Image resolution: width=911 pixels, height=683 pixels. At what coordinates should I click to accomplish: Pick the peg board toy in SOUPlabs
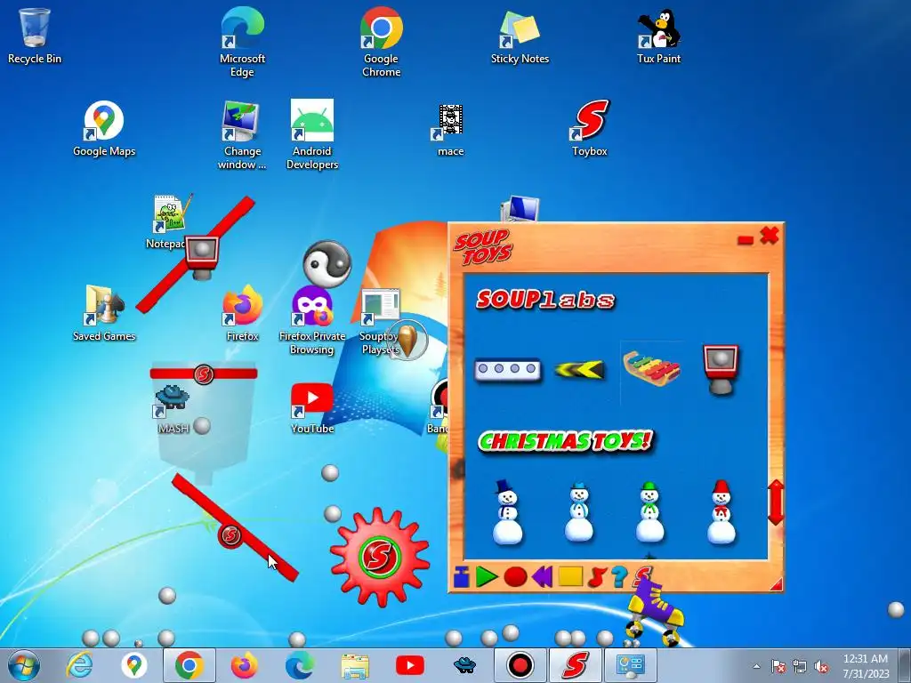point(507,369)
